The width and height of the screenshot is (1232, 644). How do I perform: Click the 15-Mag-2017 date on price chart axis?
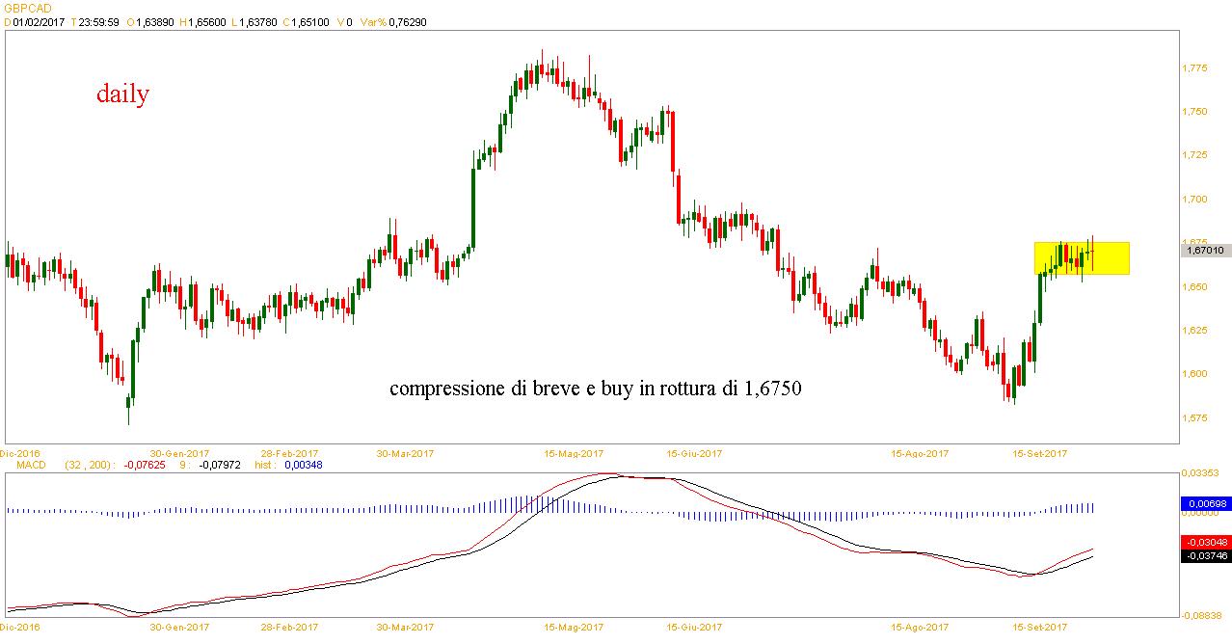coord(574,453)
